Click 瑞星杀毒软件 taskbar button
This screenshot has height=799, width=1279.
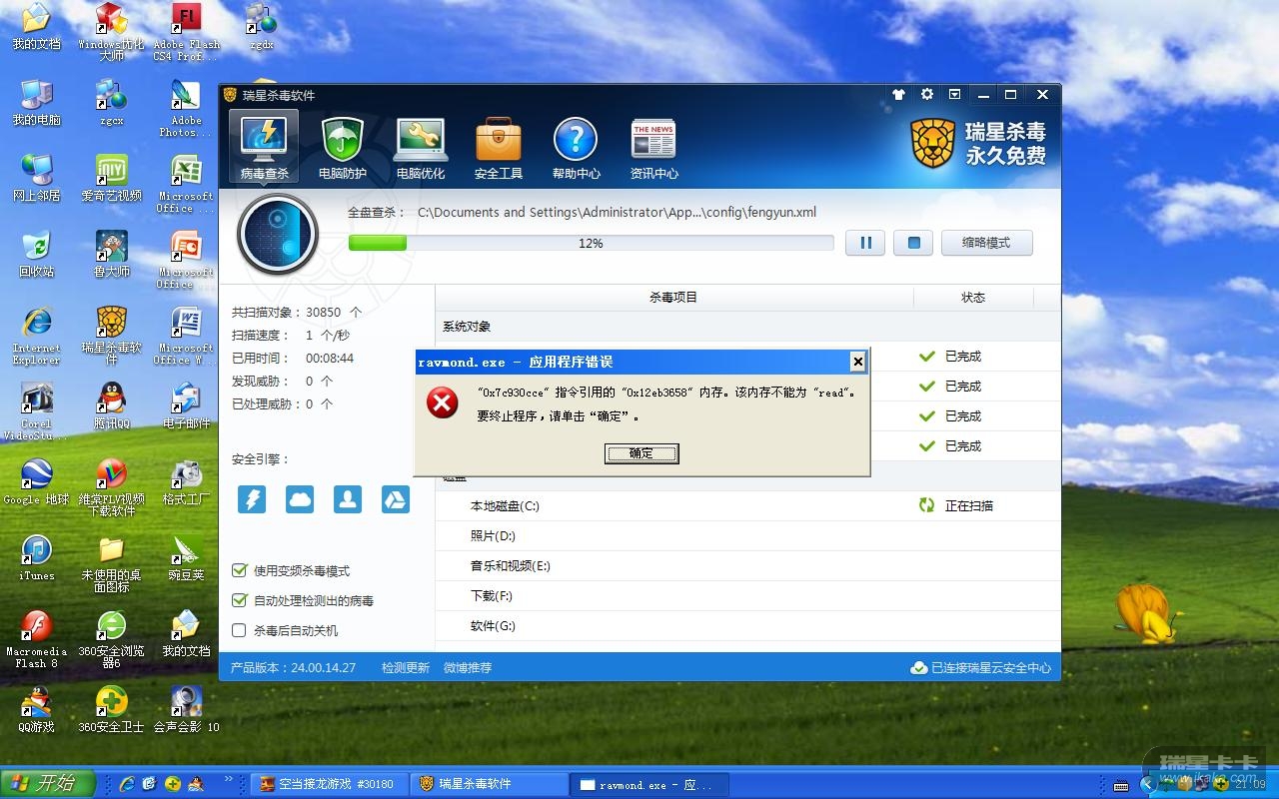tap(488, 784)
